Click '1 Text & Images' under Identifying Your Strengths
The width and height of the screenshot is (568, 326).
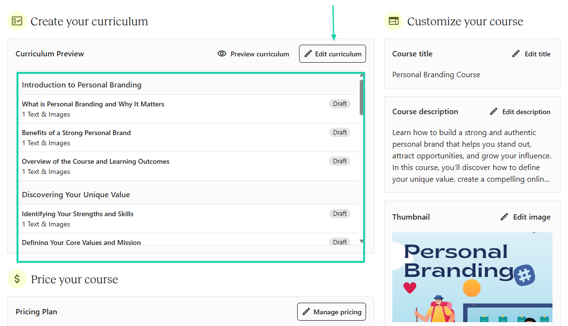click(46, 224)
